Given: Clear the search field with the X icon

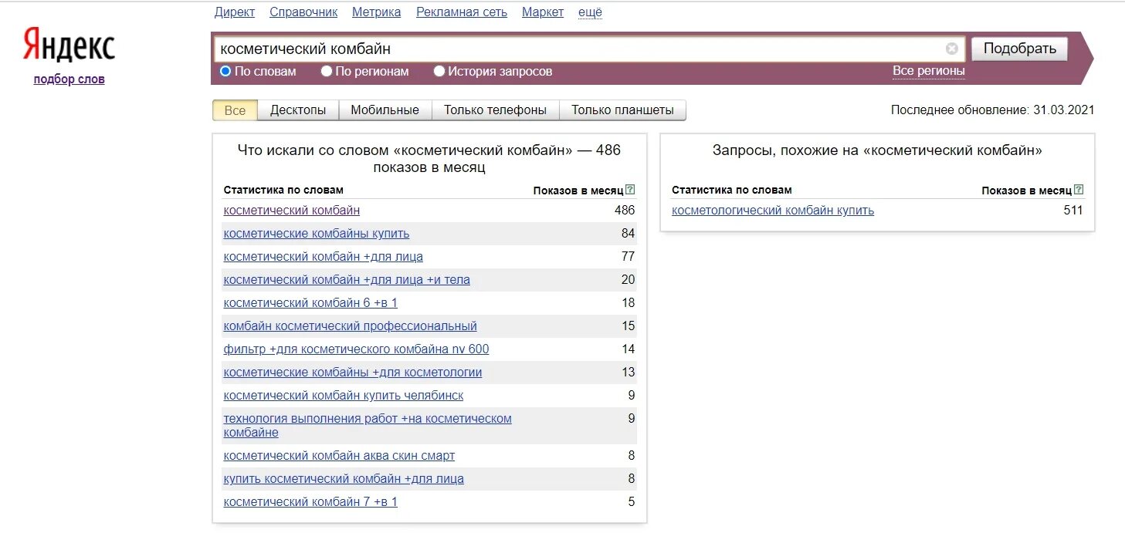Looking at the screenshot, I should coord(951,49).
